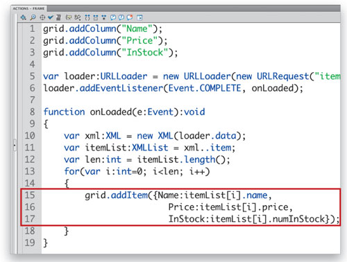Show the code hint
Image resolution: width=347 pixels, height=262 pixels.
pyautogui.click(x=69, y=17)
